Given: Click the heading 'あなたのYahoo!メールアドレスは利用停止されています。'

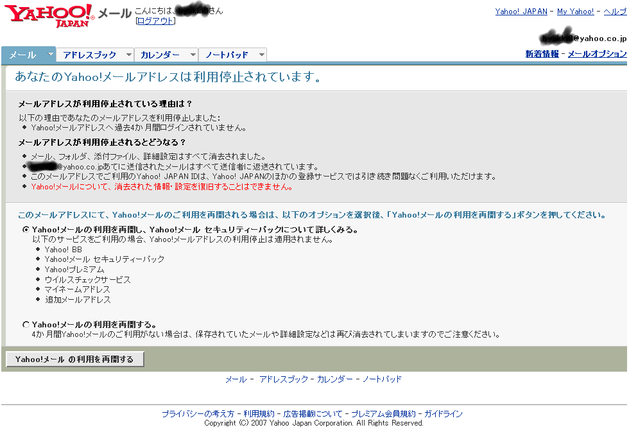Looking at the screenshot, I should 168,76.
